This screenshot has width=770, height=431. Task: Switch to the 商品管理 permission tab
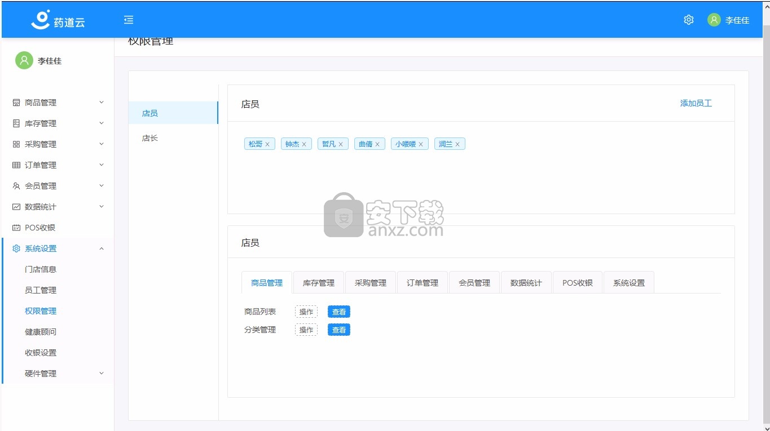[x=267, y=283]
